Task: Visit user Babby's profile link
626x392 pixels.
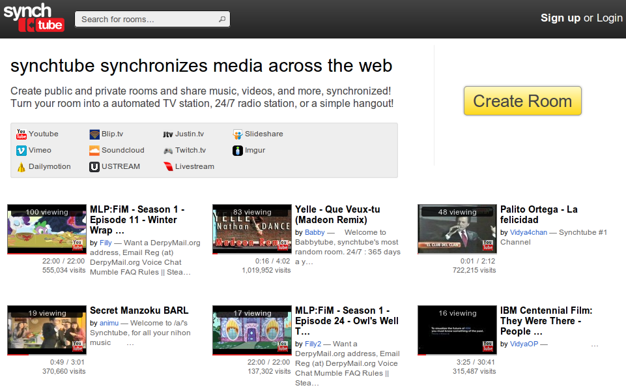Action: point(315,232)
